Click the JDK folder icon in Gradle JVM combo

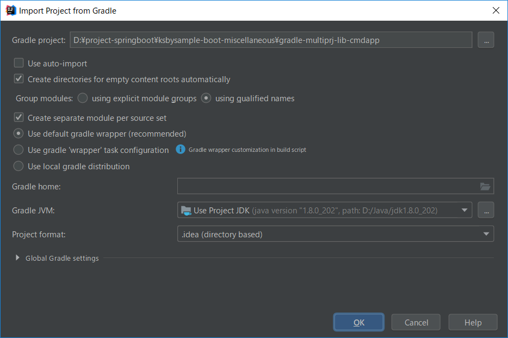click(186, 210)
